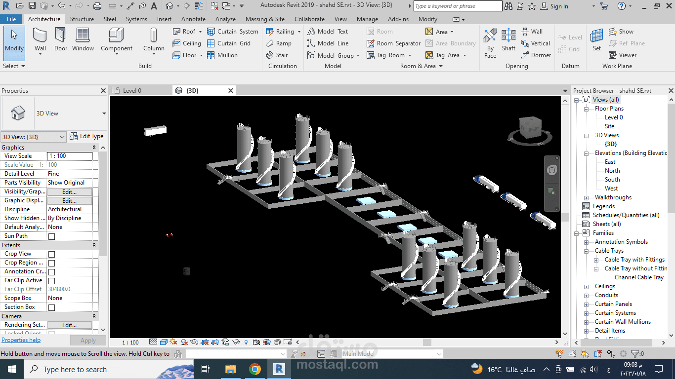Click the Save icon in quick access toolbar
Screen dimensions: 675x379
coord(32,6)
